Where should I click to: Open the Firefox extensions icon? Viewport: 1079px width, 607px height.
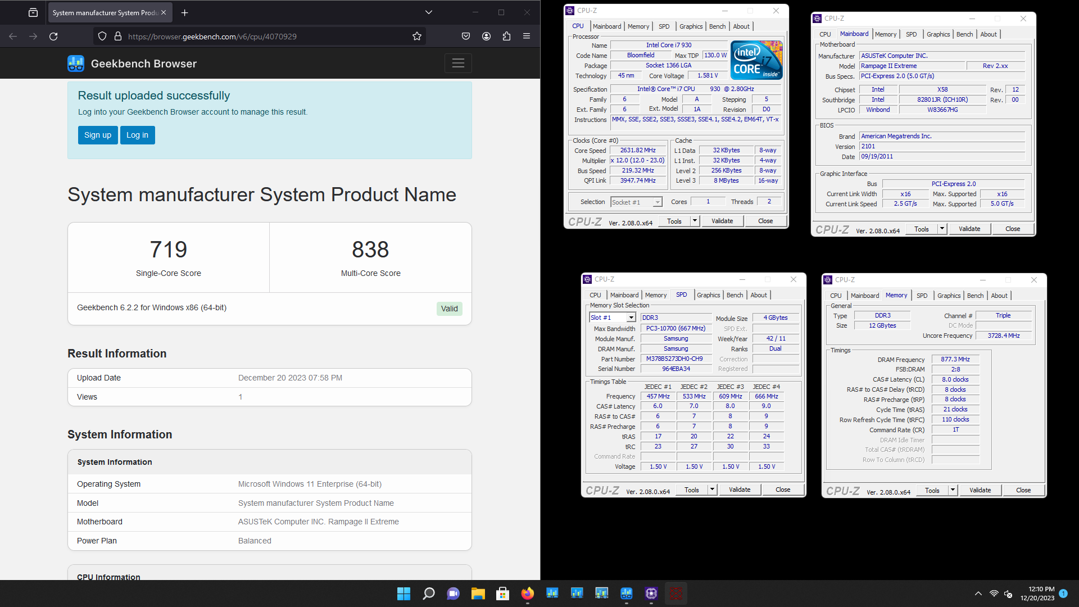pyautogui.click(x=506, y=37)
